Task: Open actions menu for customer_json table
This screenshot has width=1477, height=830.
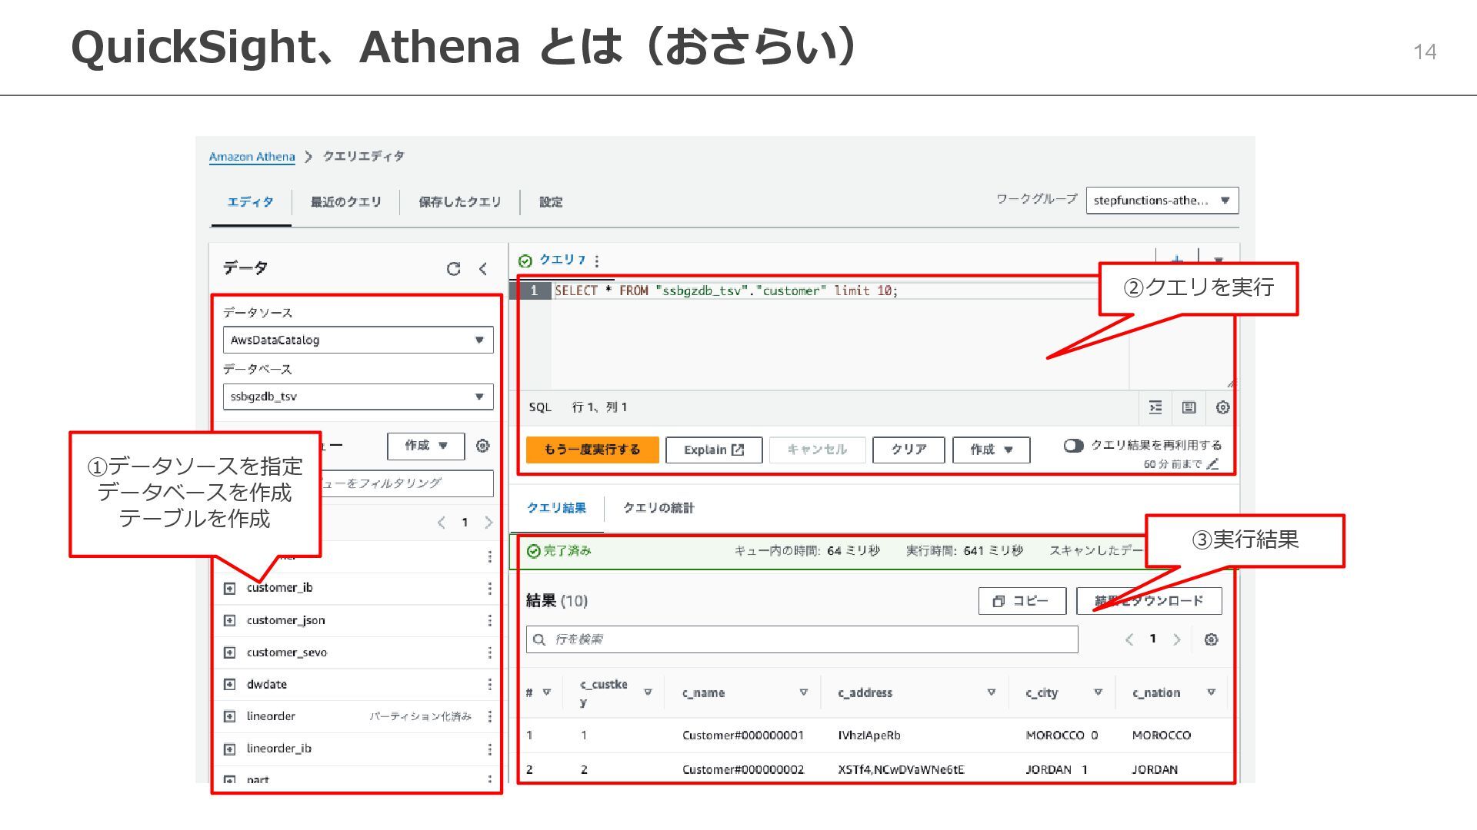Action: coord(489,620)
